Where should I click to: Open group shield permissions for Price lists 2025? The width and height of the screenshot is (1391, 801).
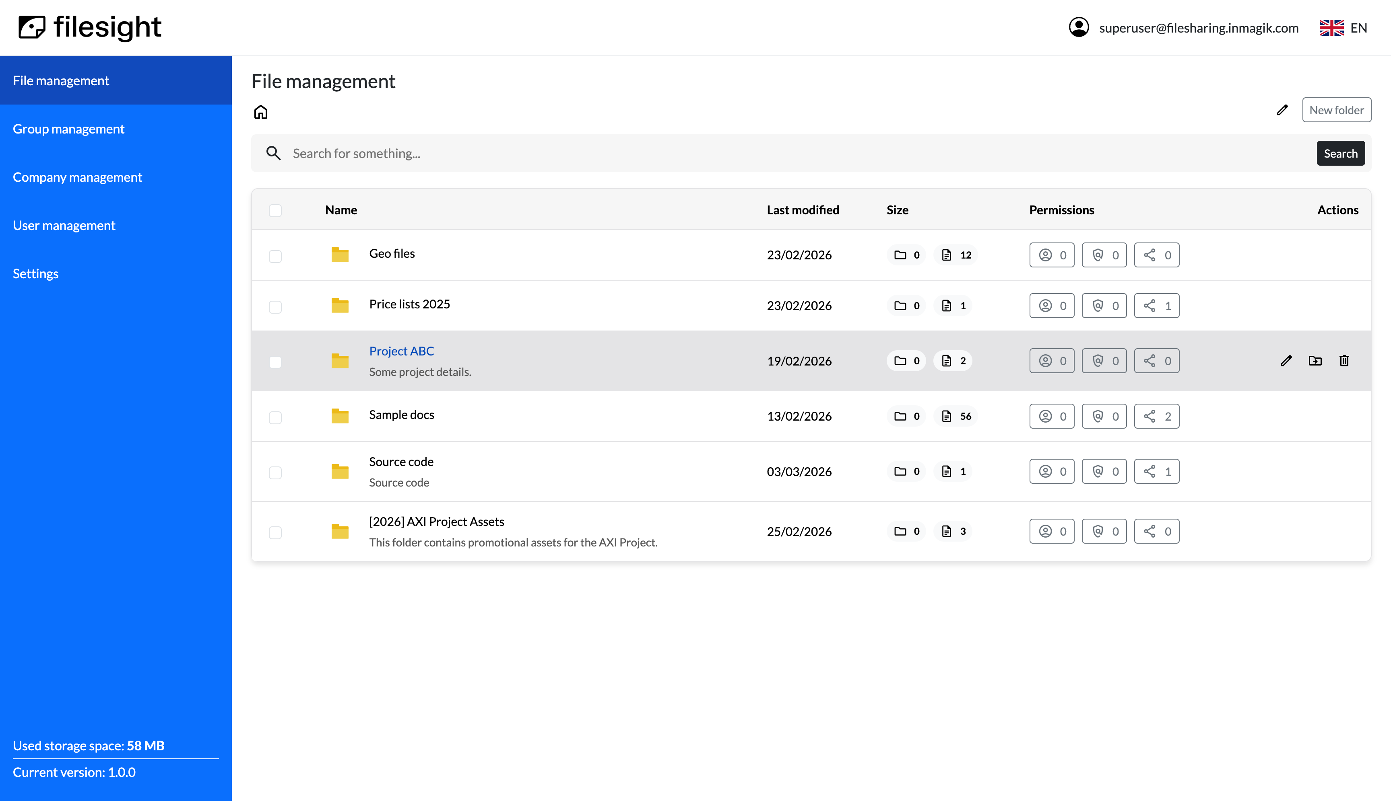[x=1104, y=306]
